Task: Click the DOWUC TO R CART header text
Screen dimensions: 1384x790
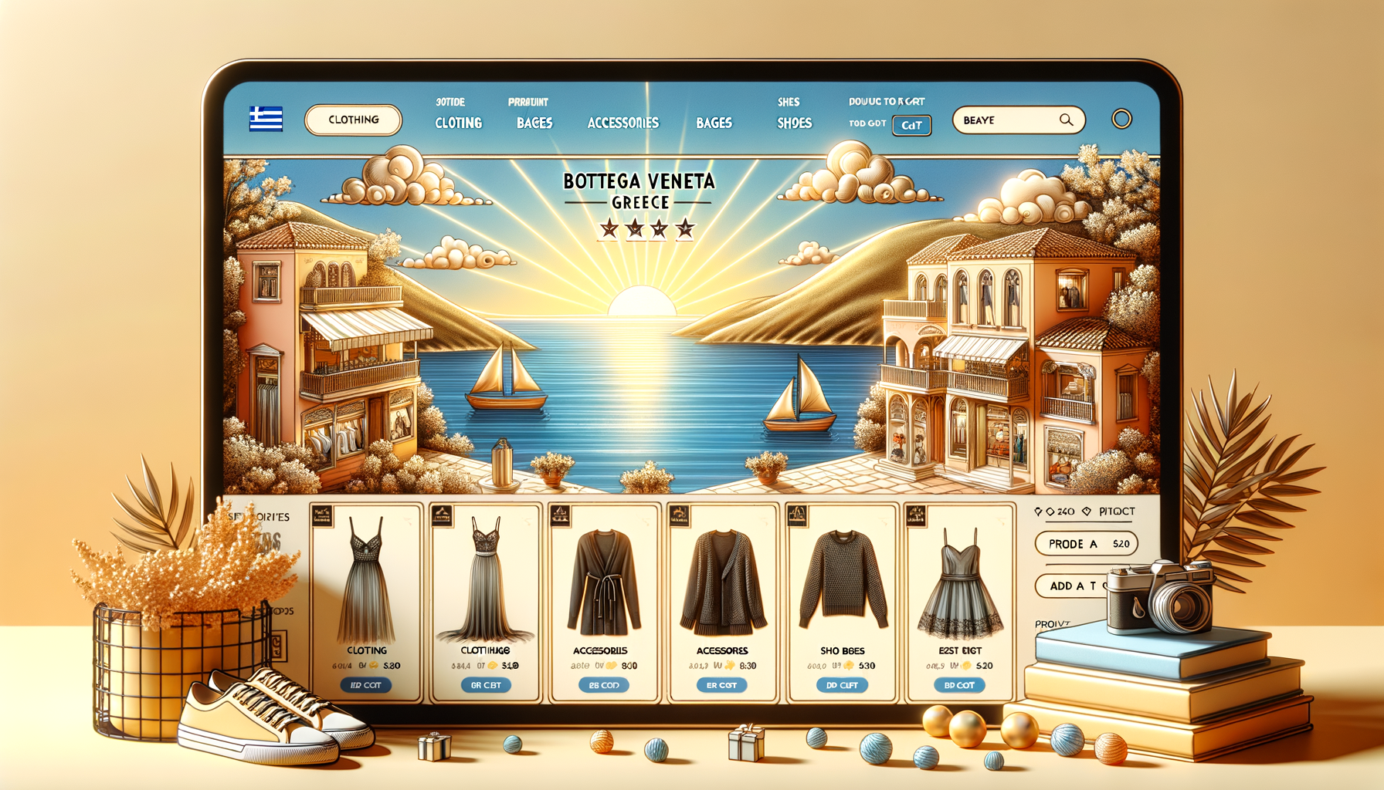Action: point(887,101)
